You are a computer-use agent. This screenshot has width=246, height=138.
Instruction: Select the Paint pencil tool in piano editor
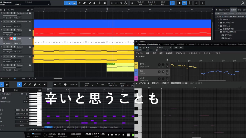[25, 85]
